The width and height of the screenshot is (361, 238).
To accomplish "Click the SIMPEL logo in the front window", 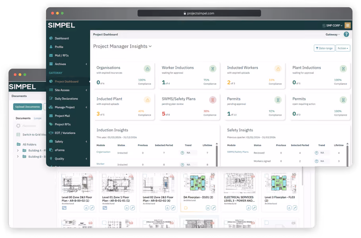I will [x=61, y=25].
